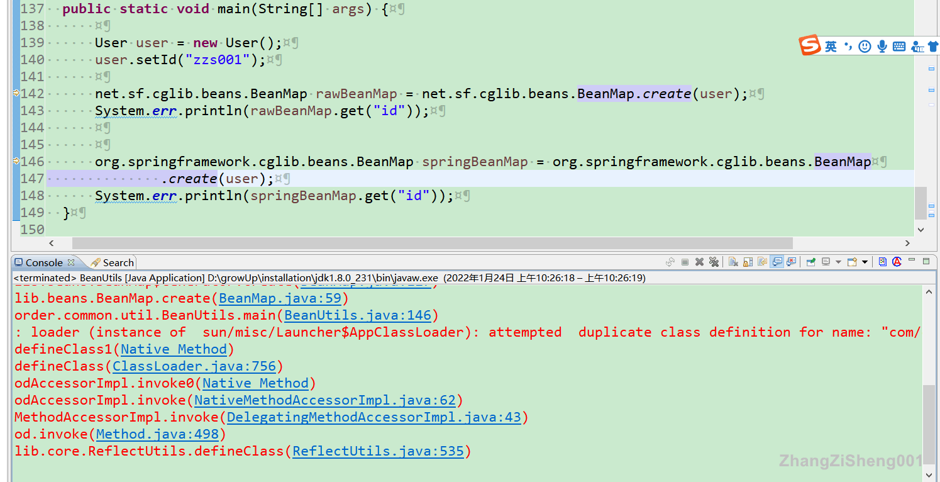940x482 pixels.
Task: Click the editor's vertical scrollbar down arrow
Action: 920,229
